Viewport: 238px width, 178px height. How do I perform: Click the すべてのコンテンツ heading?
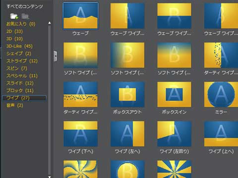(x=25, y=6)
